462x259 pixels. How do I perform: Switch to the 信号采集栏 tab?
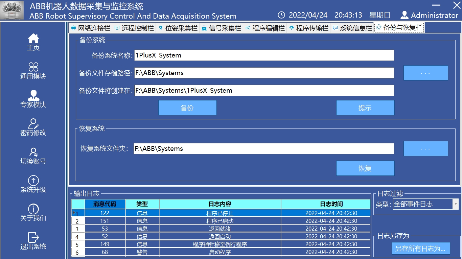coord(221,28)
